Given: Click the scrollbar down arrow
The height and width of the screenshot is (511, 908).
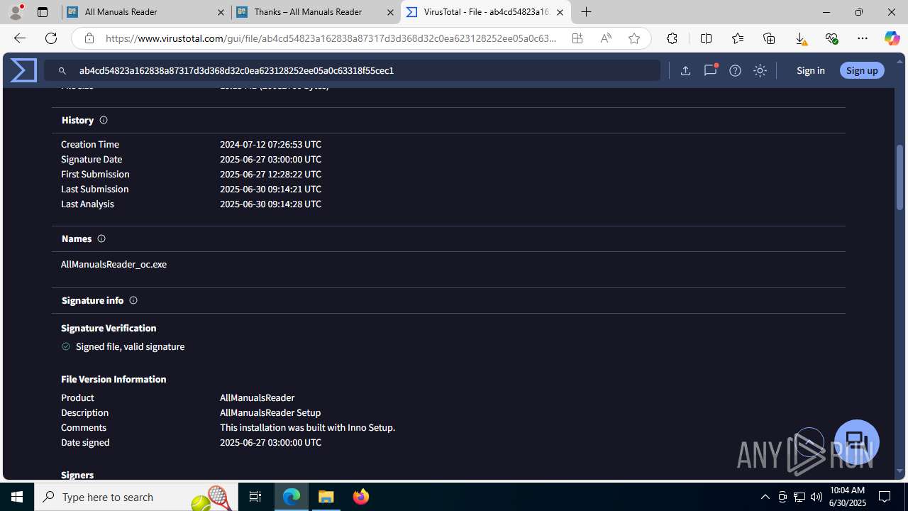Looking at the screenshot, I should [x=900, y=471].
